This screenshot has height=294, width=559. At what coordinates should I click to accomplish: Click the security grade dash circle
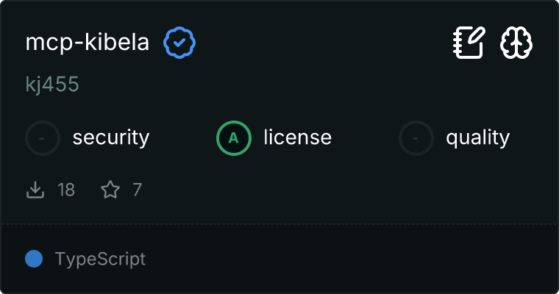click(43, 137)
